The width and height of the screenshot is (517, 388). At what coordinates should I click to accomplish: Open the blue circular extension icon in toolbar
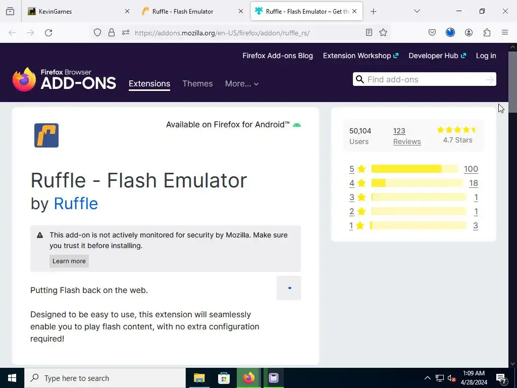pos(450,32)
